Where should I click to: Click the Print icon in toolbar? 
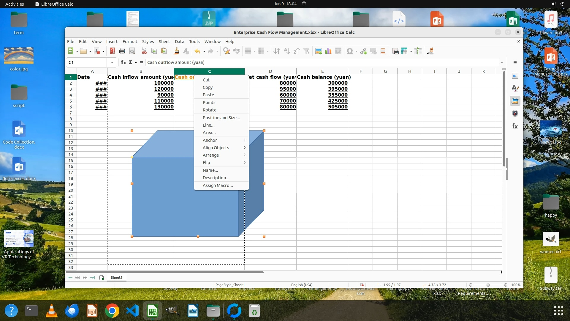[x=122, y=51]
